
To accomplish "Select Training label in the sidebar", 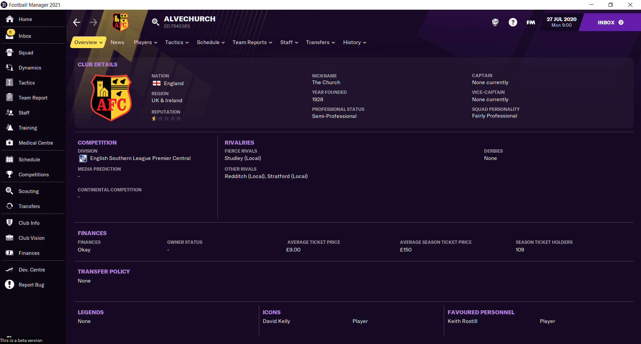I will click(x=28, y=128).
